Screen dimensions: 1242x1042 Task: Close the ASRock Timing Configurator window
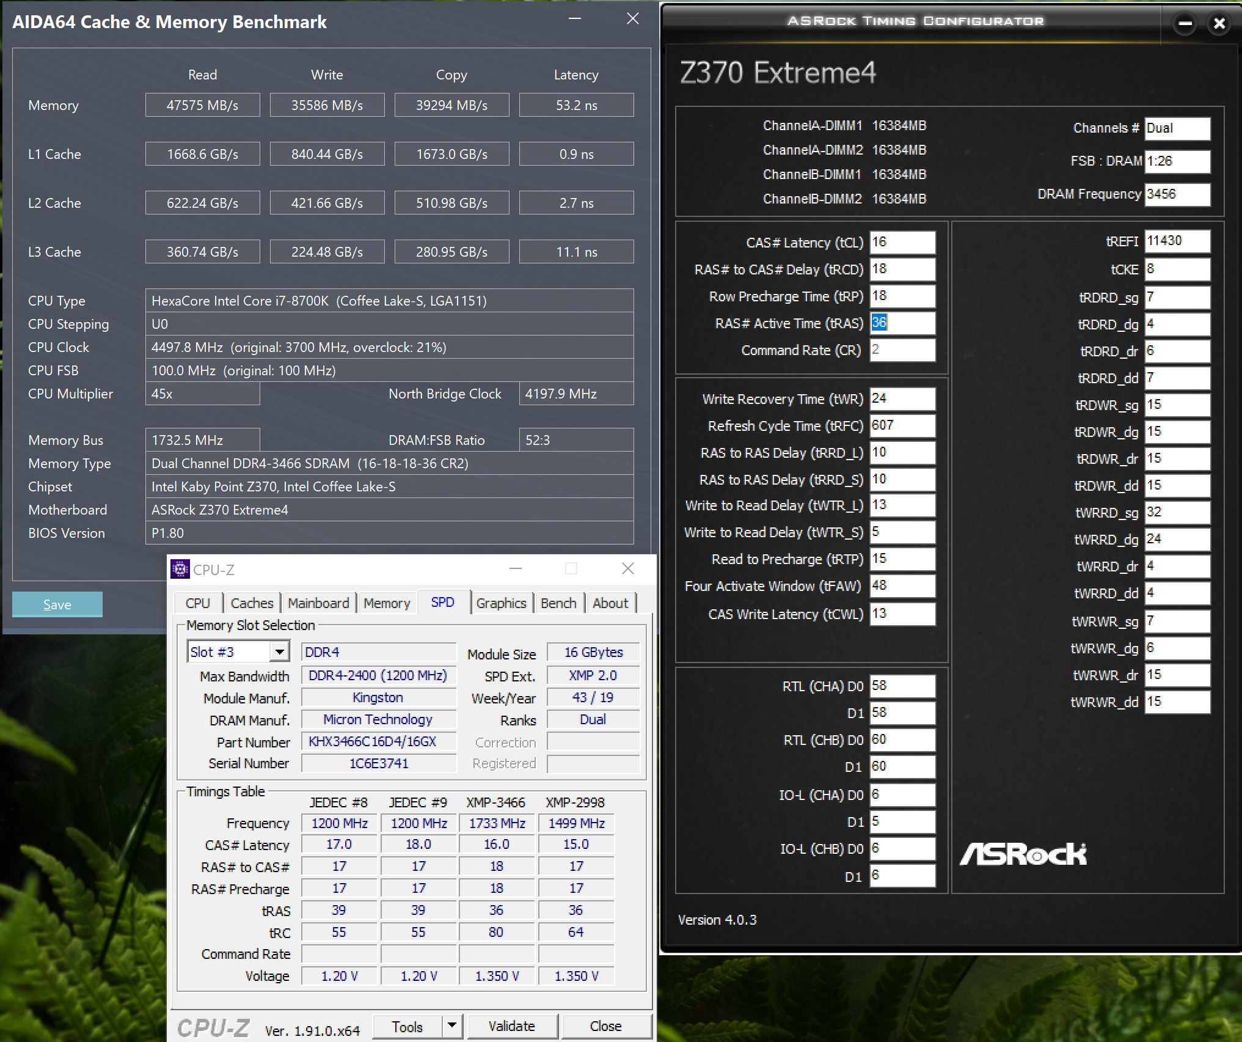click(x=1219, y=24)
